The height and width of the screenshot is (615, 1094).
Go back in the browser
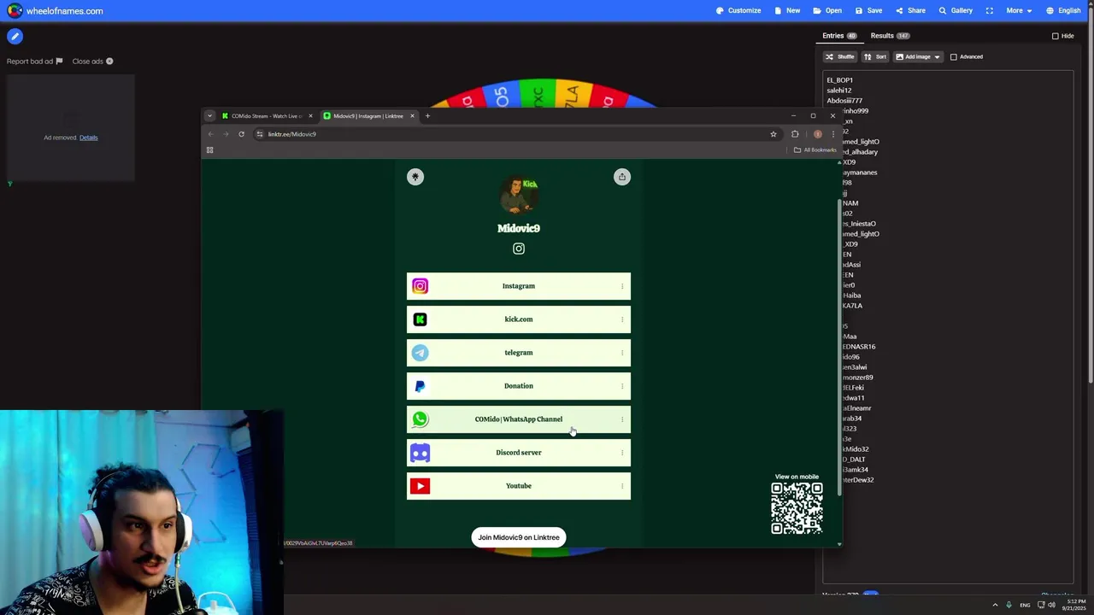tap(210, 134)
